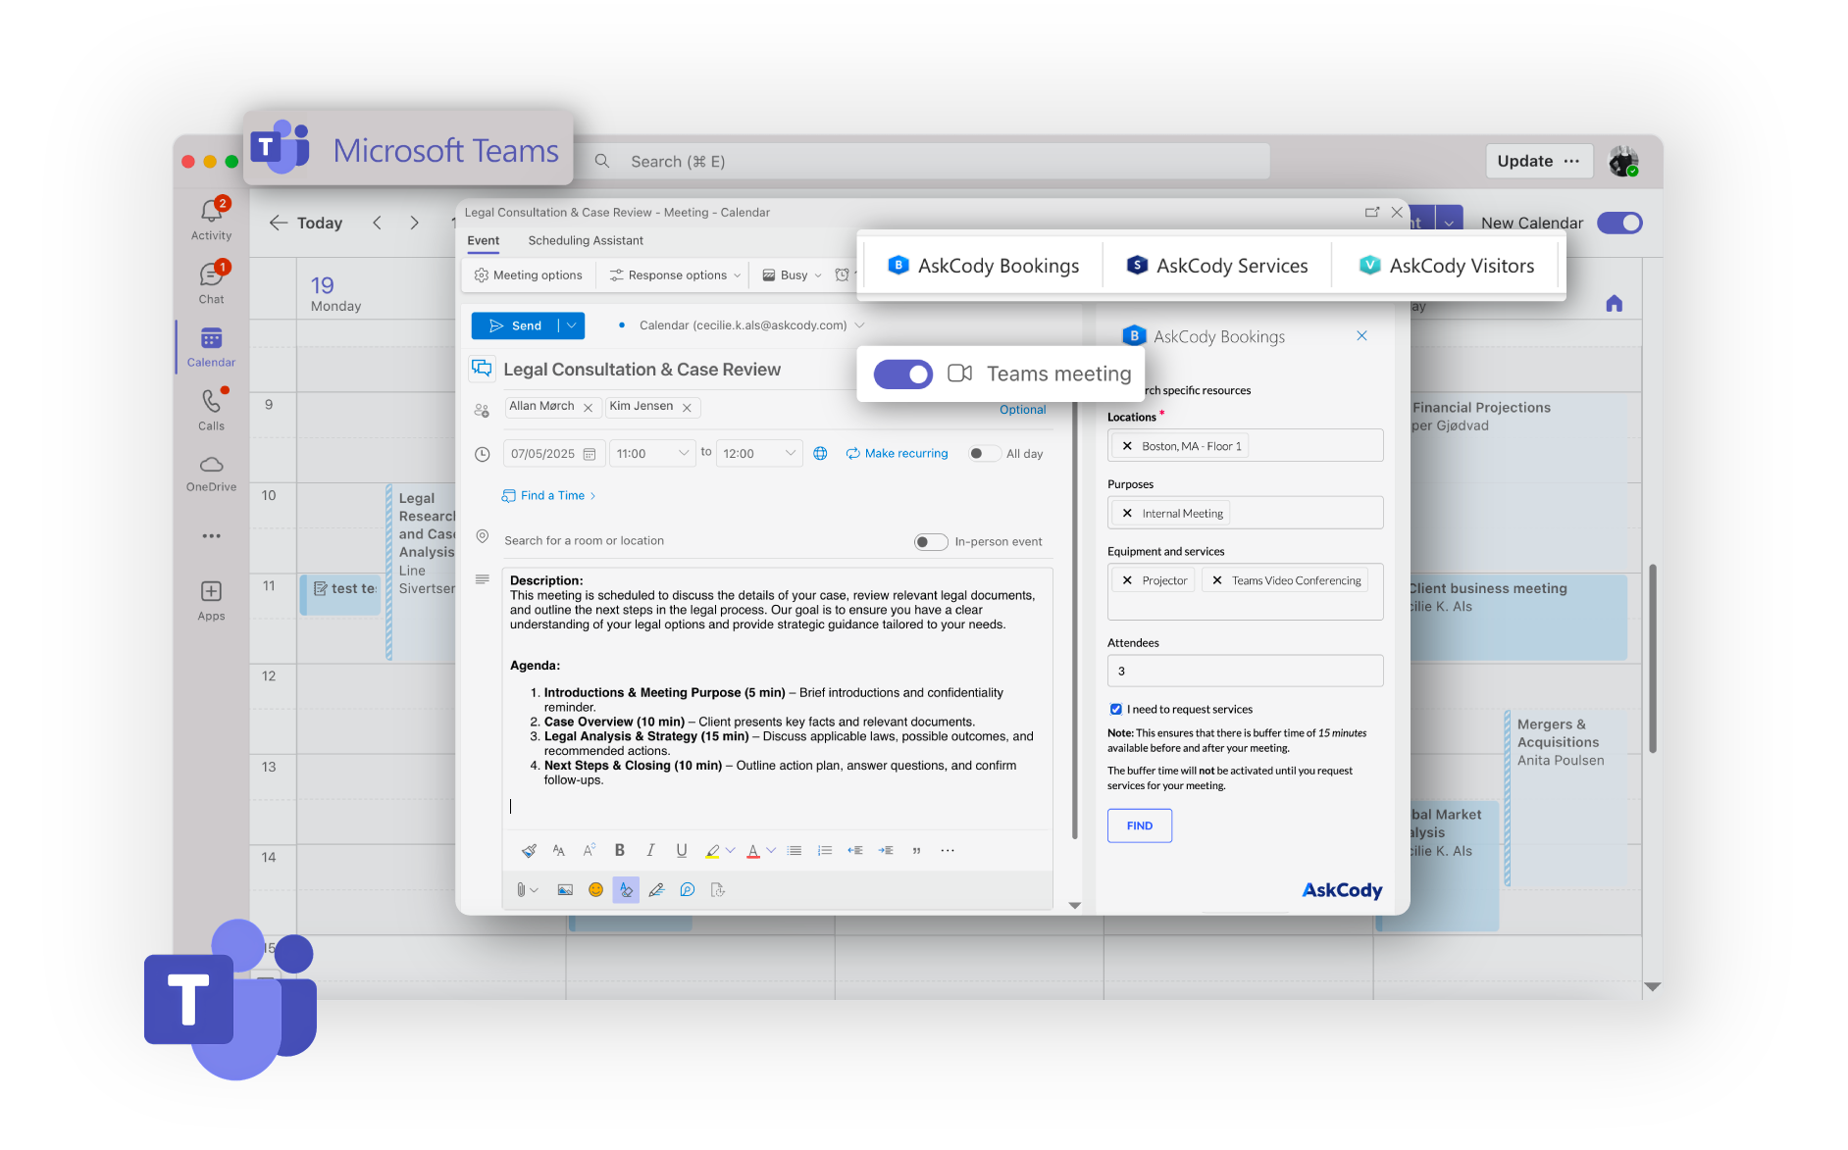The image size is (1848, 1150).
Task: Increase indent in description
Action: click(x=886, y=850)
